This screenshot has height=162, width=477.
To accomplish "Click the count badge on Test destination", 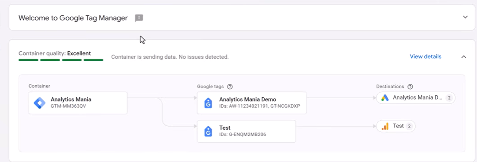I will 409,126.
